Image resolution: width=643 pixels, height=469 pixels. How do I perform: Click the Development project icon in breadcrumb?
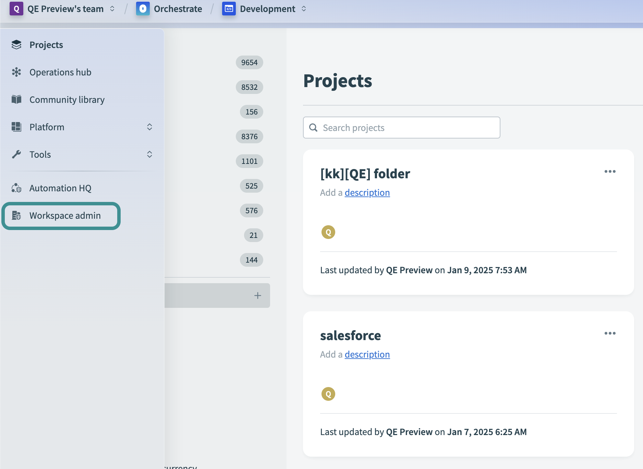(229, 9)
